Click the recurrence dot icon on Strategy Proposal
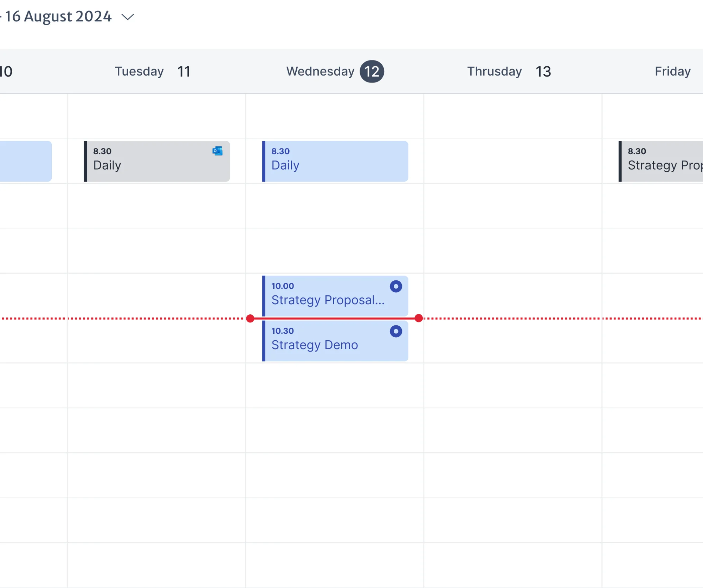Screen dimensions: 703x588 396,286
